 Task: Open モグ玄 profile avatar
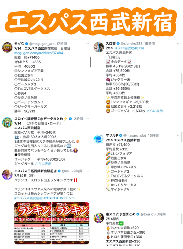7,47
